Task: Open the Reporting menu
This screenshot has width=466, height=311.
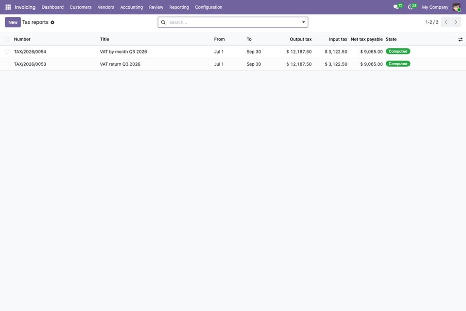Action: (x=179, y=7)
